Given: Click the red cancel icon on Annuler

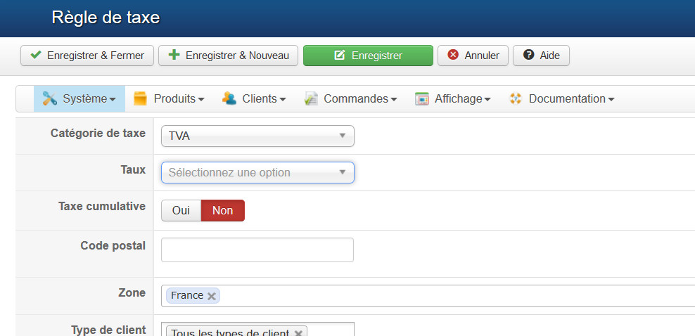Looking at the screenshot, I should [453, 56].
